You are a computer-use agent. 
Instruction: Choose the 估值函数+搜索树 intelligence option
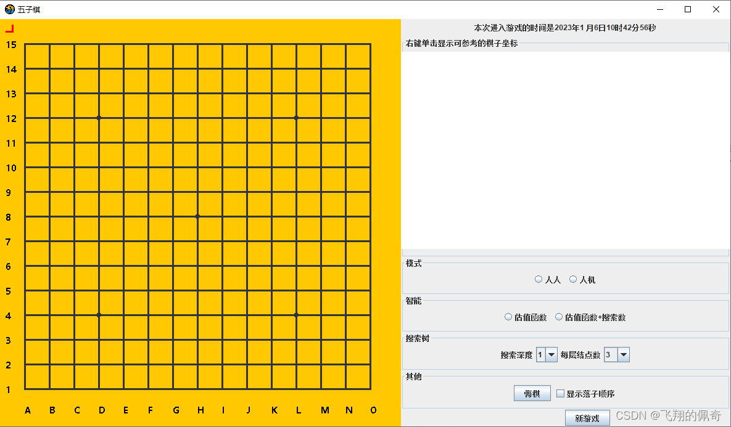(x=558, y=317)
